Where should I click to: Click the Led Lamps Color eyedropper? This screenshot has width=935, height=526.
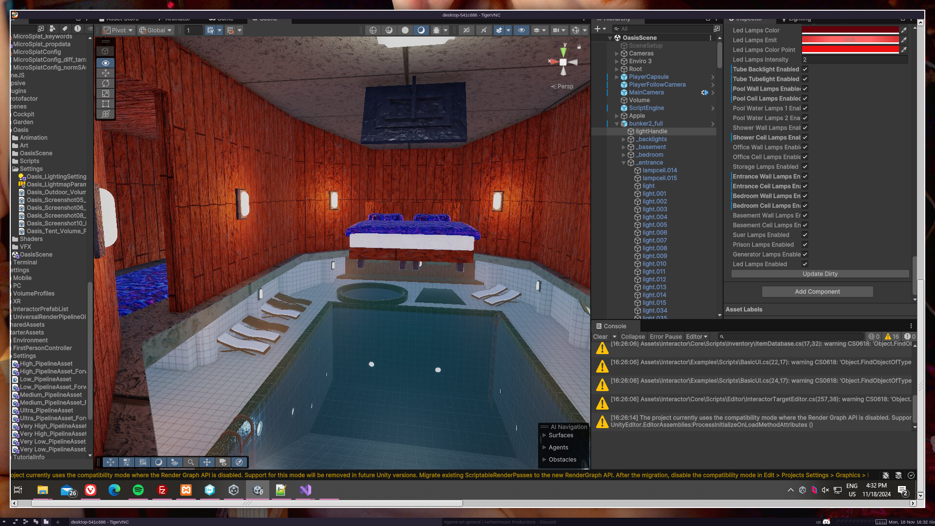[x=904, y=30]
